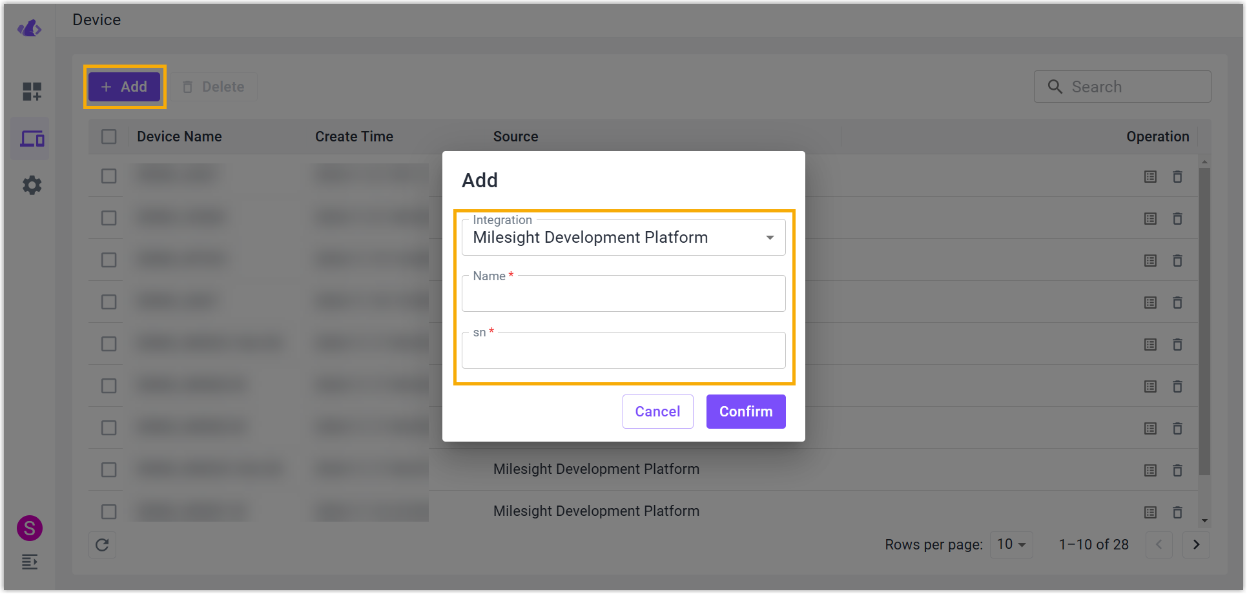Check the fourth device row checkbox

108,302
